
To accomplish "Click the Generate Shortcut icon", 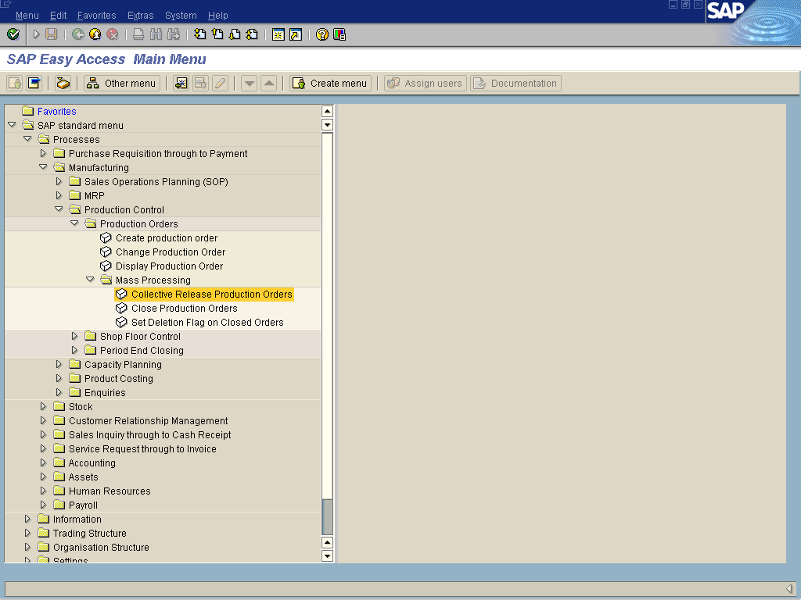I will (x=296, y=34).
